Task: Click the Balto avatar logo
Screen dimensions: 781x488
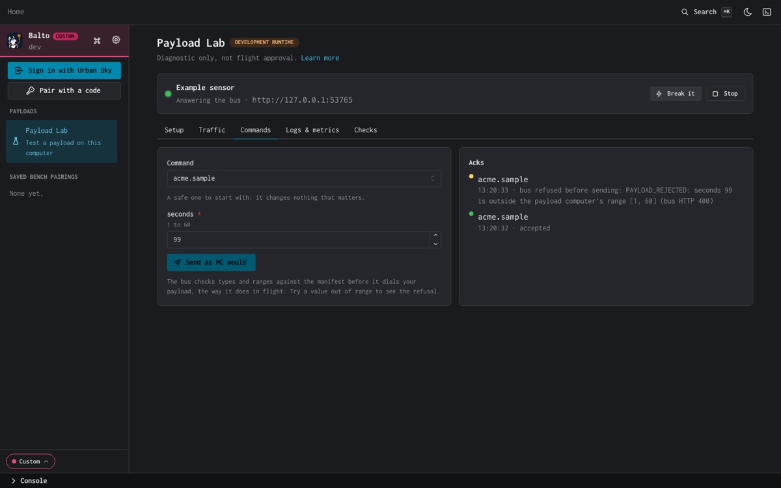Action: (15, 41)
